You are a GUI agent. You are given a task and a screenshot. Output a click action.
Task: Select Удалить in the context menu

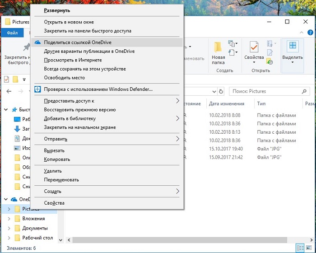pos(53,171)
